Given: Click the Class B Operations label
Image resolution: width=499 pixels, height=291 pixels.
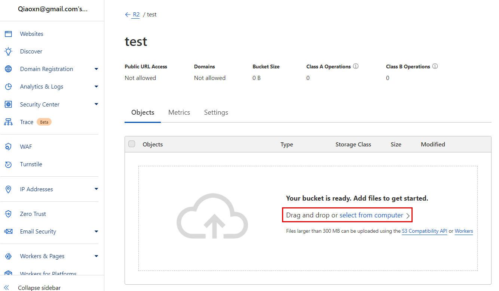Looking at the screenshot, I should [x=408, y=66].
